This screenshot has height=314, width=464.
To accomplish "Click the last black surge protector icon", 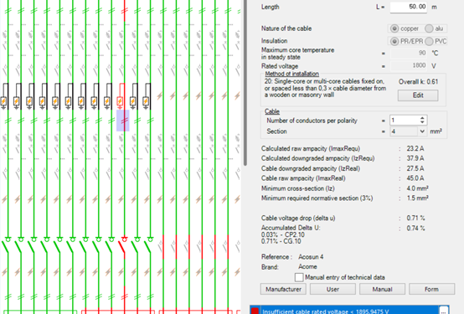I will point(146,102).
